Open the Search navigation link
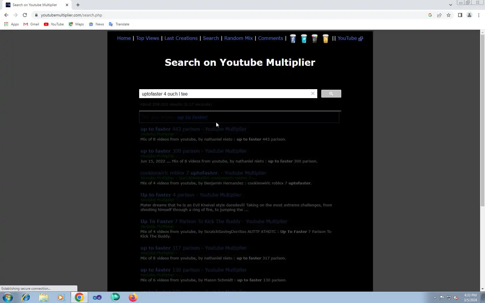This screenshot has width=485, height=303. coord(211,38)
